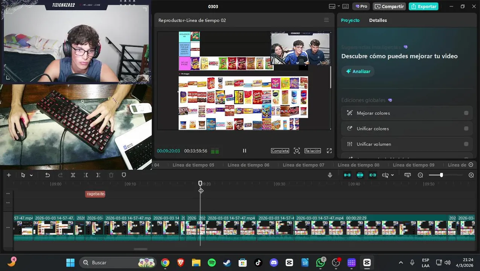
Task: Trim left of the playhead
Action: coord(86,175)
